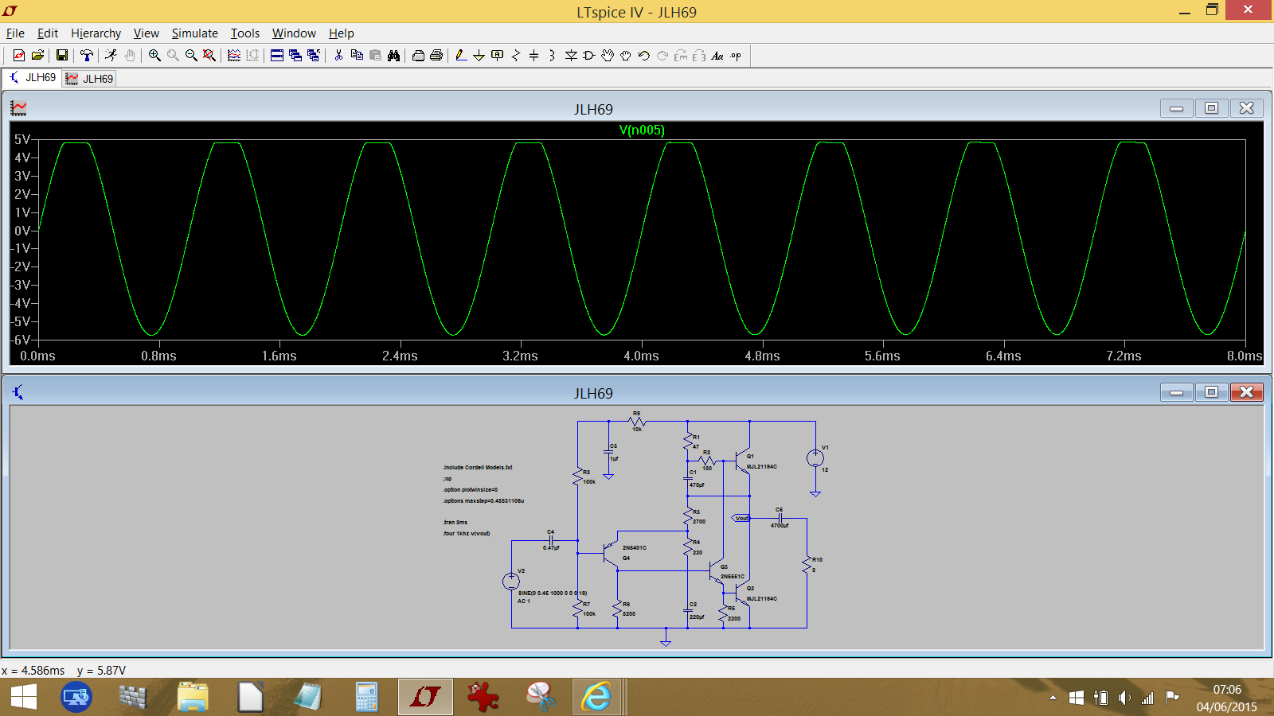Click the Vout net label in schematic

(x=741, y=518)
